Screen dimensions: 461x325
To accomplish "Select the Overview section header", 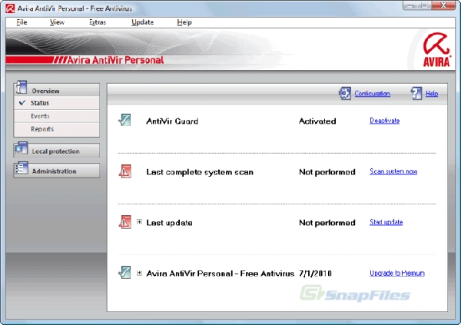I will pyautogui.click(x=56, y=91).
